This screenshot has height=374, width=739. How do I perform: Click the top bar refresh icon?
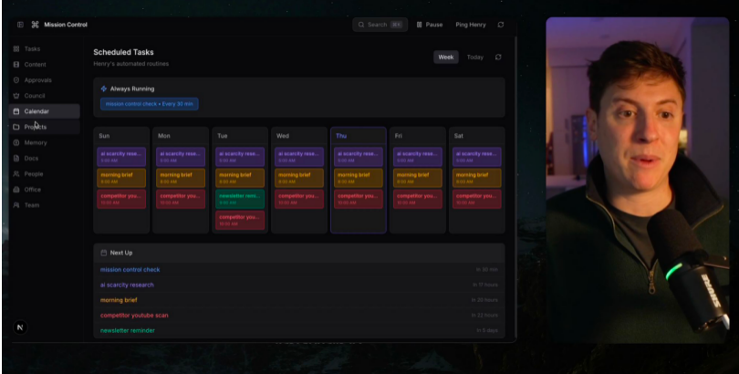[x=501, y=25]
